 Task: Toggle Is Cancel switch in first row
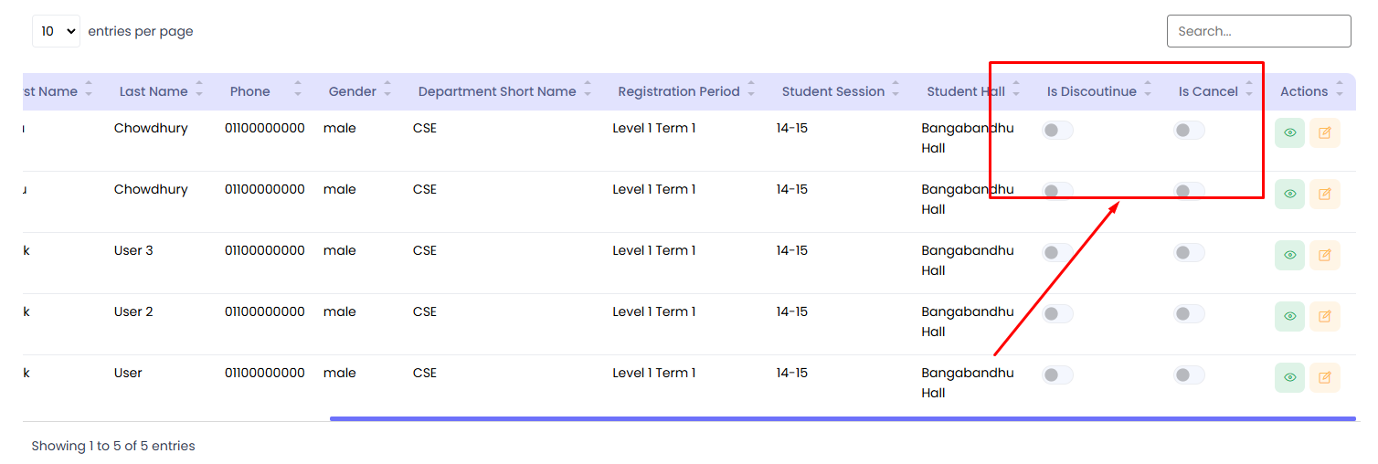1189,131
